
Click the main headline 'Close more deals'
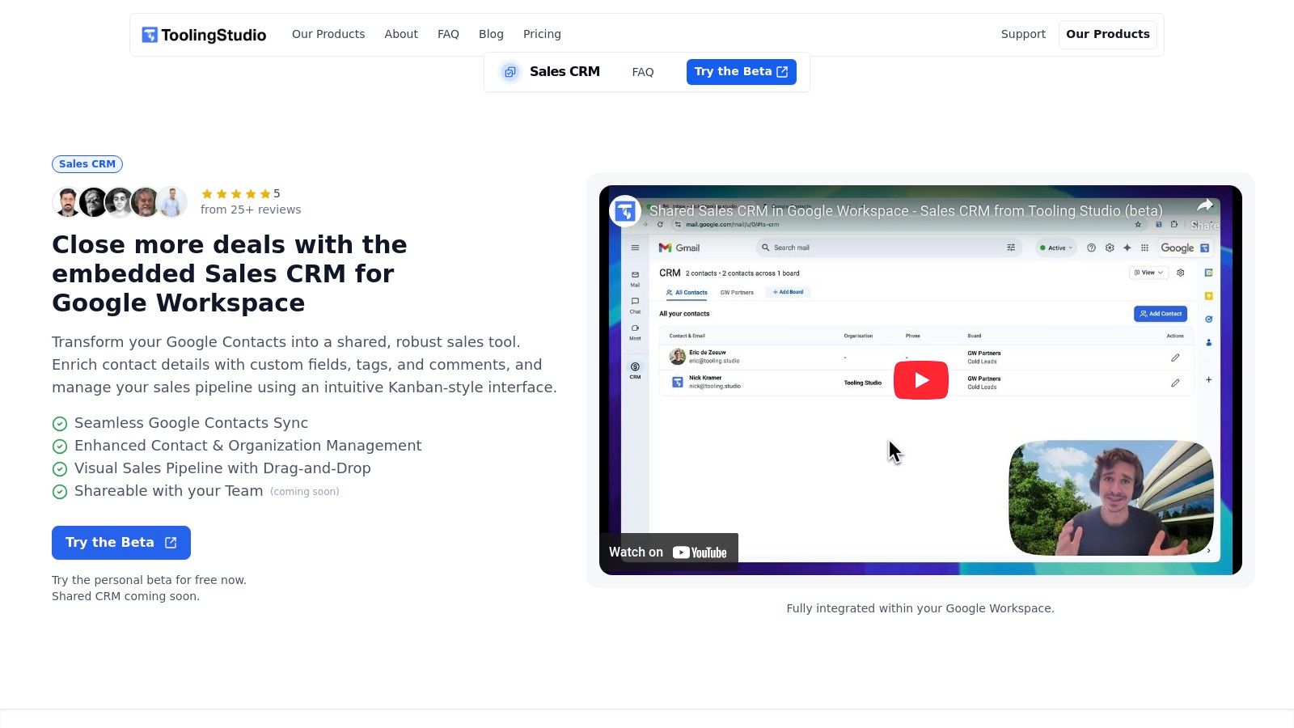[x=230, y=273]
